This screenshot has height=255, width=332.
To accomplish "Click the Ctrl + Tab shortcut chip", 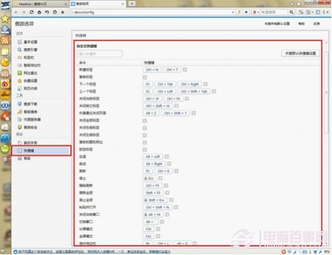I will tap(165, 84).
